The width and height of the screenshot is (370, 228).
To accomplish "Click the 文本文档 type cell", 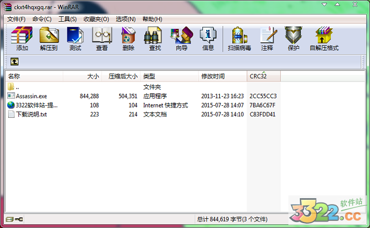I will [155, 115].
